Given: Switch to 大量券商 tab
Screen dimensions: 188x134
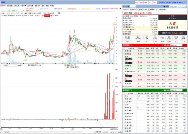Looking at the screenshot, I should (23, 6).
